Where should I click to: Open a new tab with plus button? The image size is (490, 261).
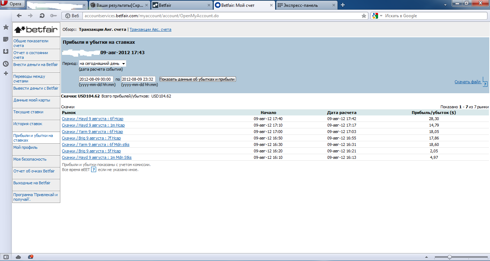point(343,5)
